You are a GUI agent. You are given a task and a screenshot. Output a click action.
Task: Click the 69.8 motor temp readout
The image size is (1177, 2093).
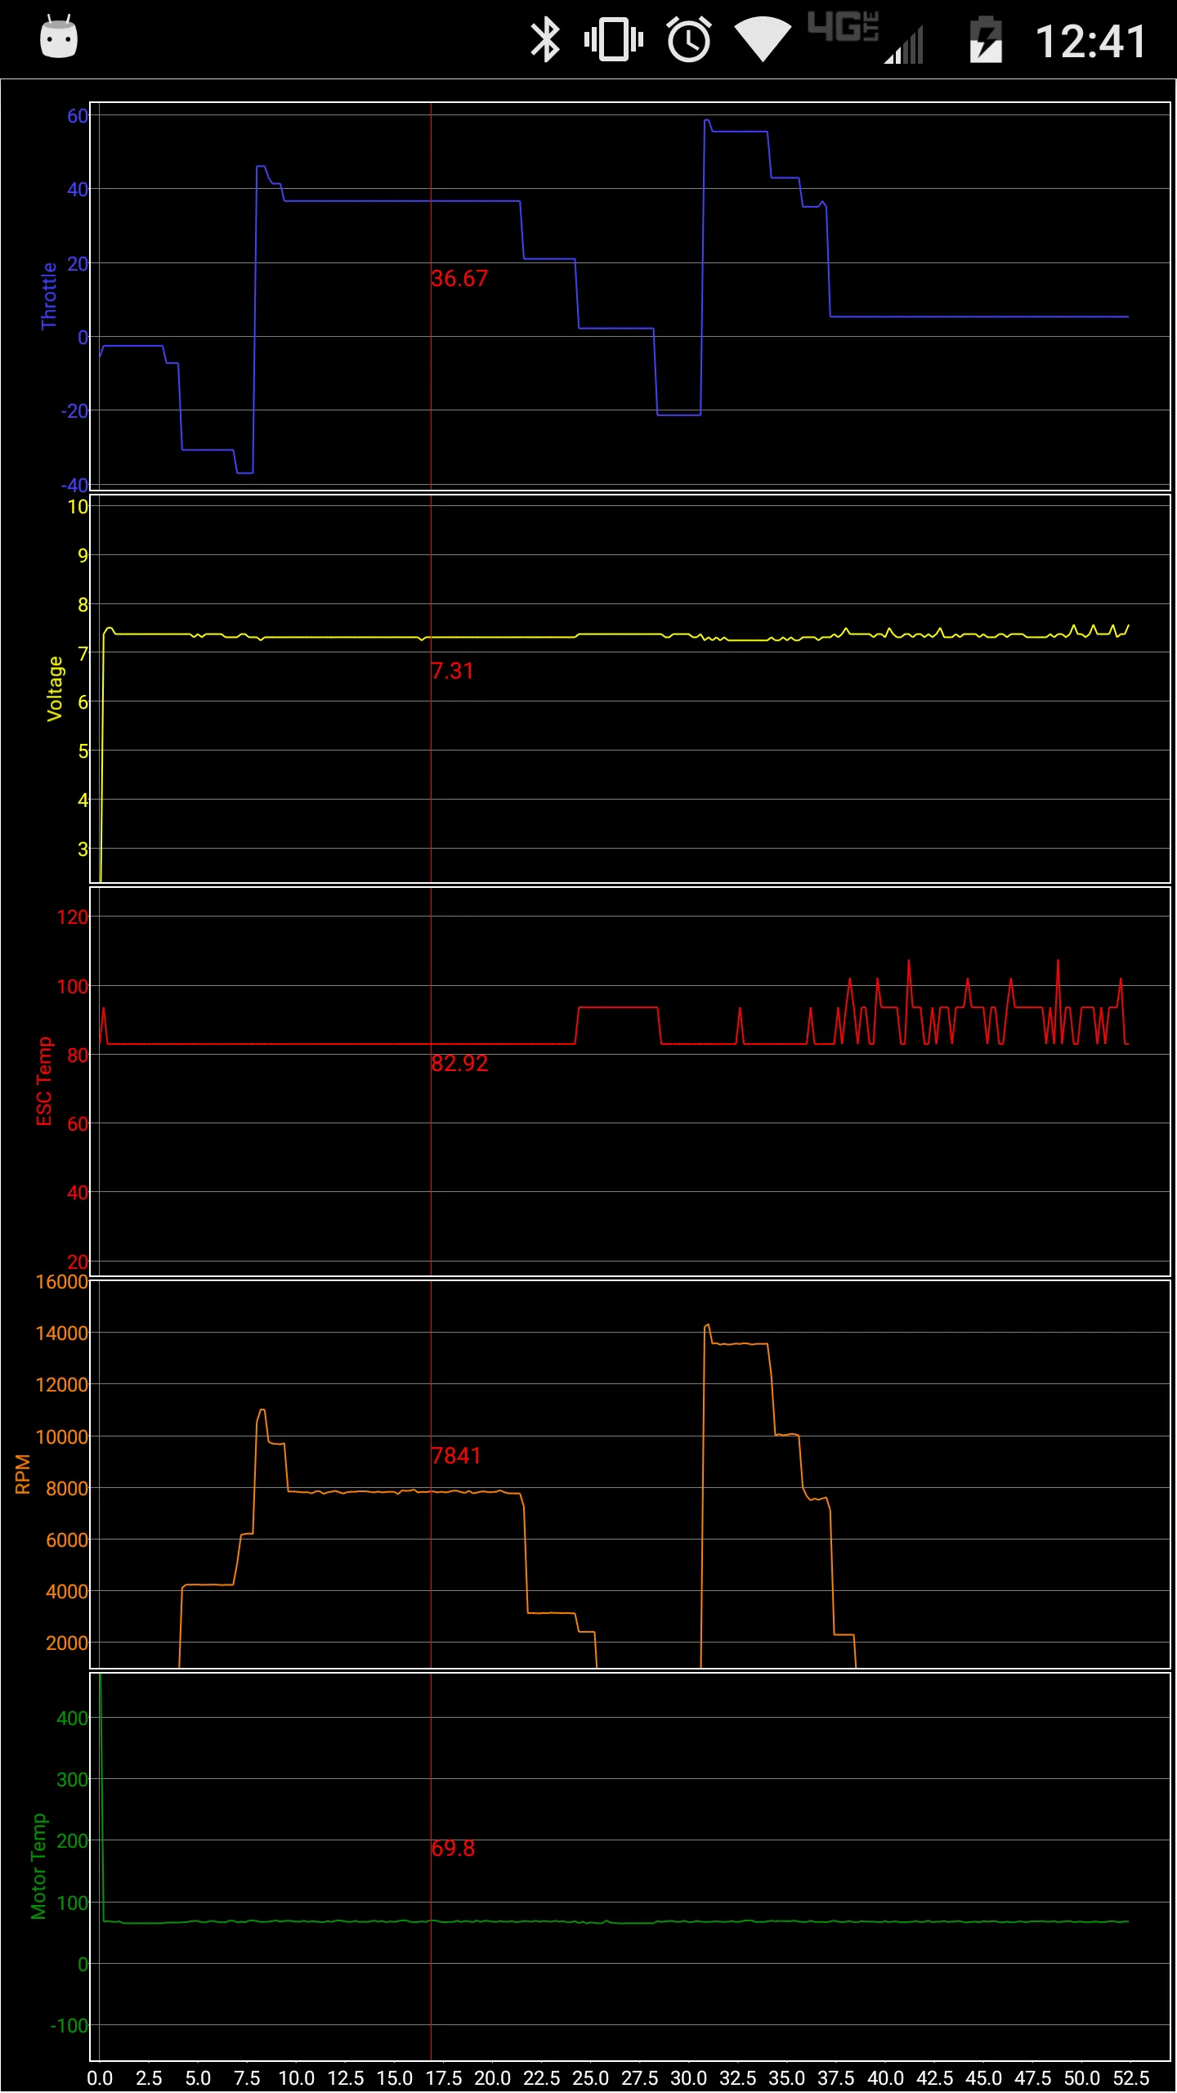453,1849
